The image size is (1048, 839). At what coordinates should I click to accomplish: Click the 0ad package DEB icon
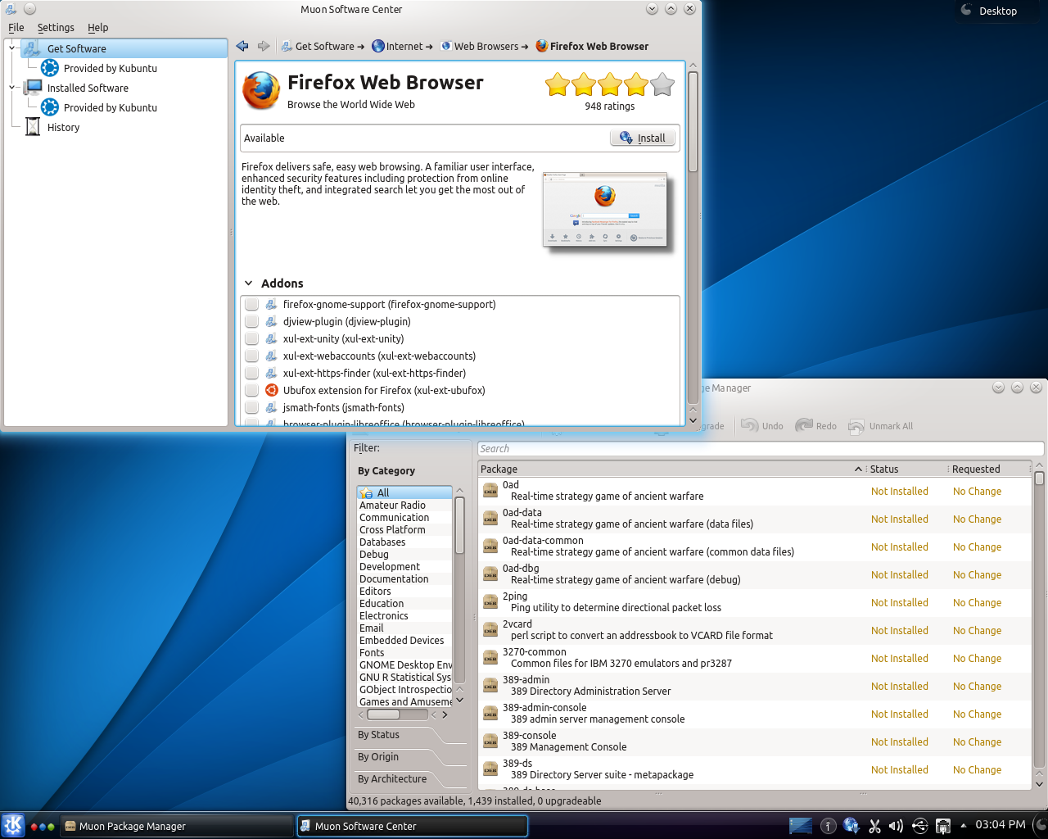pyautogui.click(x=490, y=490)
